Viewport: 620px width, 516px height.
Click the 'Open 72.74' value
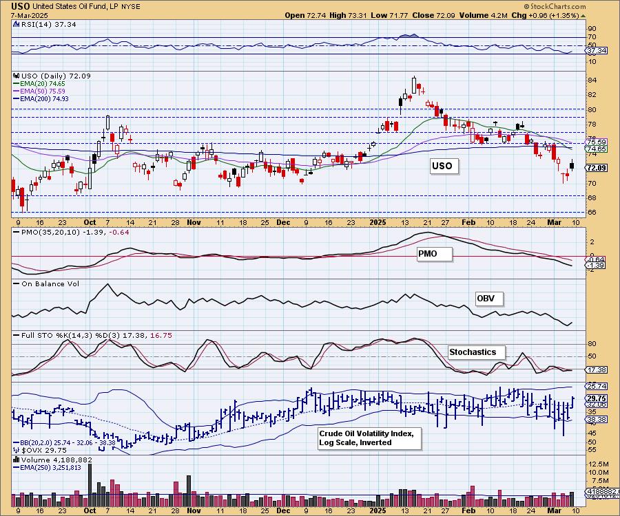click(x=305, y=15)
